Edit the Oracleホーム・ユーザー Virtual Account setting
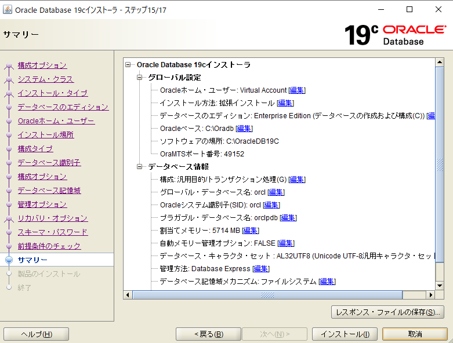This screenshot has height=343, width=453. click(x=297, y=90)
